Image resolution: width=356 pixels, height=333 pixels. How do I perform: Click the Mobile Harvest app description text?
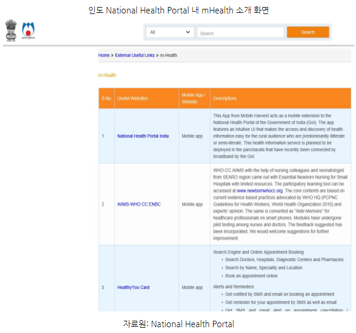tap(279, 136)
